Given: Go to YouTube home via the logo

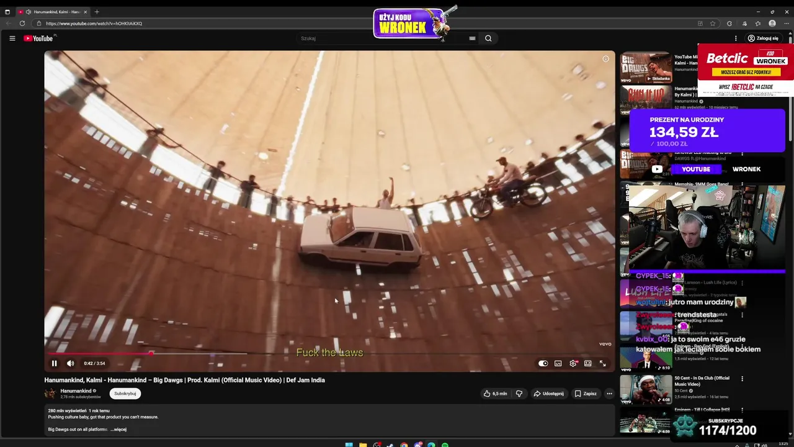Looking at the screenshot, I should 38,38.
